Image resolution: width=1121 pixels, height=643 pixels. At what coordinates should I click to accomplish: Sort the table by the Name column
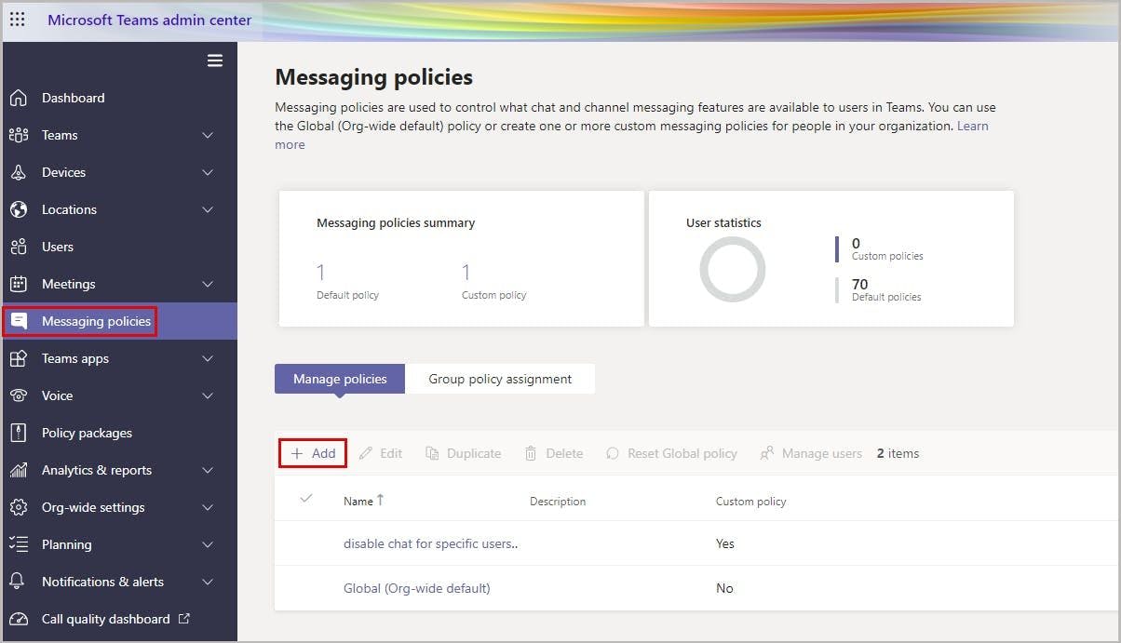point(358,501)
